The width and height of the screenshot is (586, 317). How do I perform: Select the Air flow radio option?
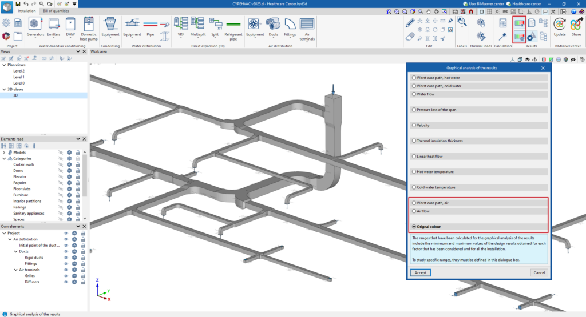coord(414,211)
